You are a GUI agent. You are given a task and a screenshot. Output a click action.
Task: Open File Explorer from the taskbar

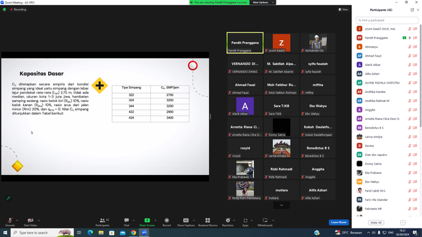pos(101,232)
